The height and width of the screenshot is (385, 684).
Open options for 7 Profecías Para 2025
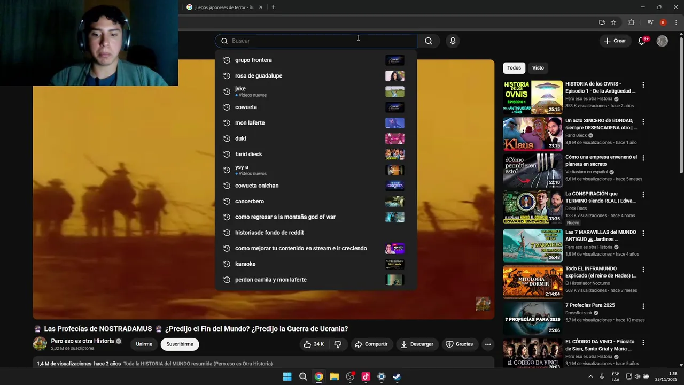pos(643,306)
